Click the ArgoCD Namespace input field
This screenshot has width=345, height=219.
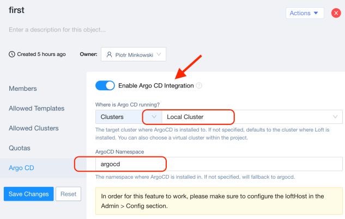point(218,163)
